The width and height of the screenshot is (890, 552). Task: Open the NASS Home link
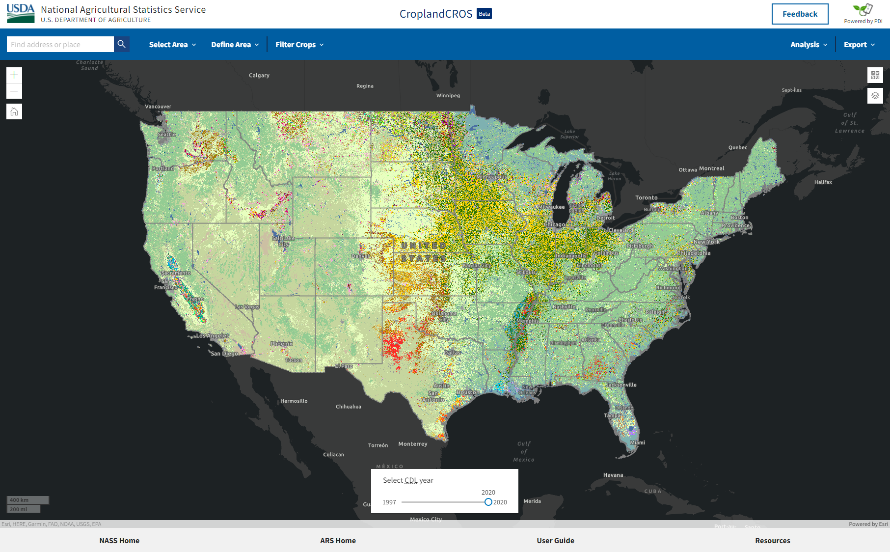tap(119, 540)
